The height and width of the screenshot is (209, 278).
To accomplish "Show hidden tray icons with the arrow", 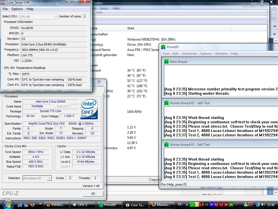I will pos(187,205).
